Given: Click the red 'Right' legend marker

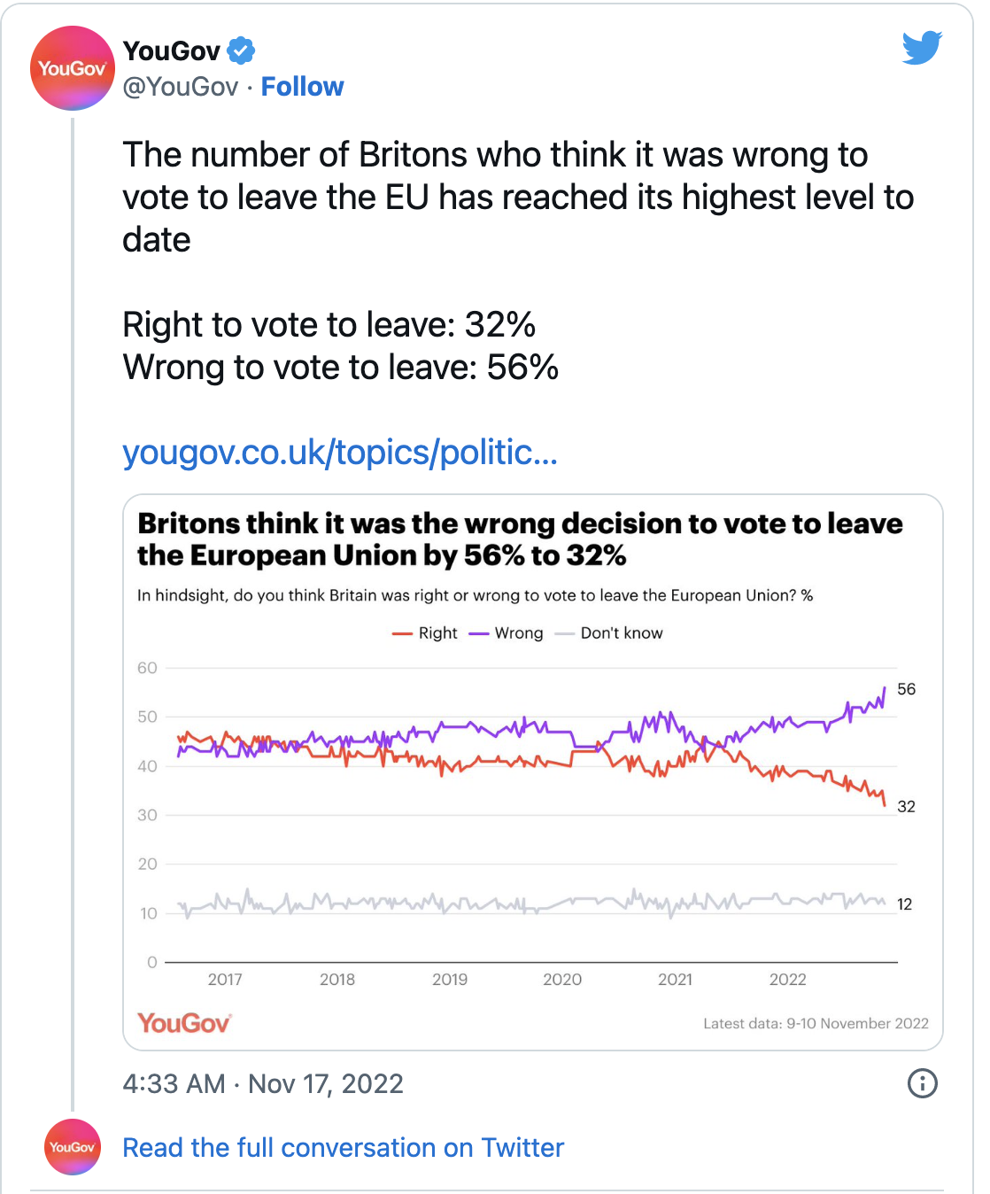Looking at the screenshot, I should [403, 633].
